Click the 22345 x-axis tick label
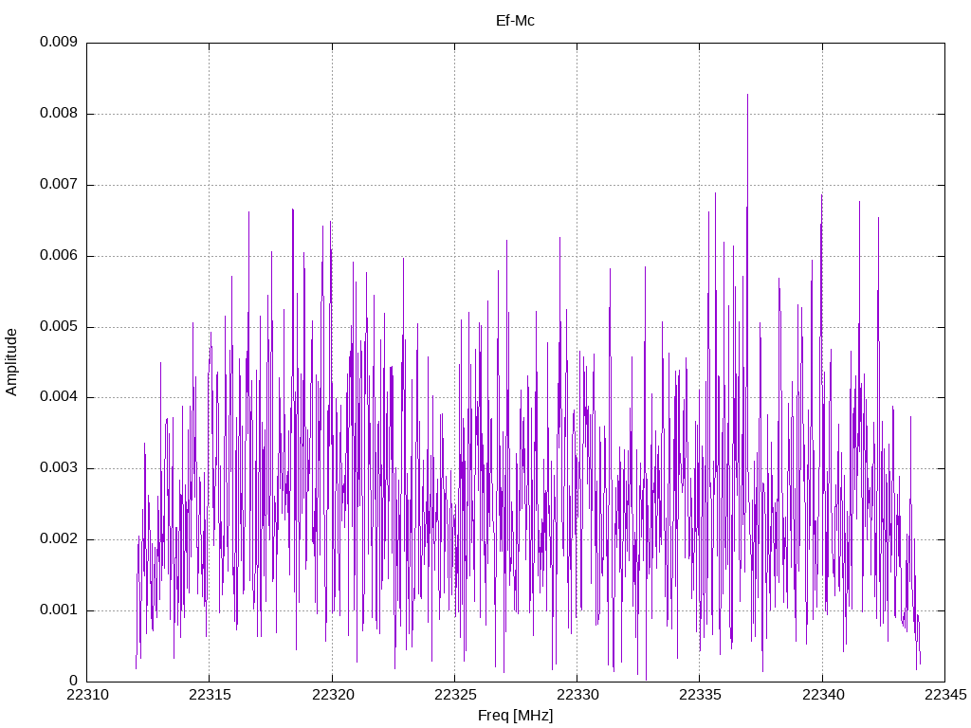Image resolution: width=971 pixels, height=728 pixels. click(x=945, y=695)
